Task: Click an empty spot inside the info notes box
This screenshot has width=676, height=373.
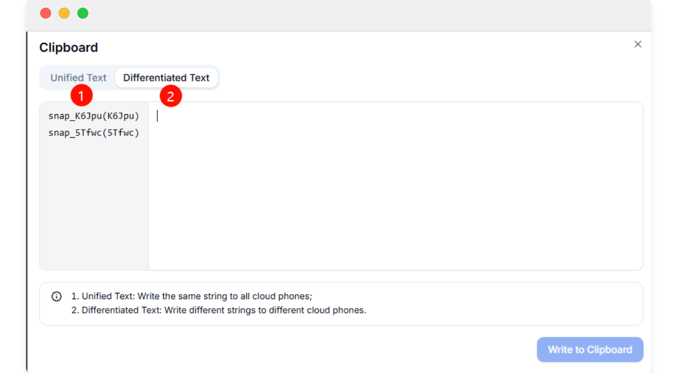Action: click(503, 304)
